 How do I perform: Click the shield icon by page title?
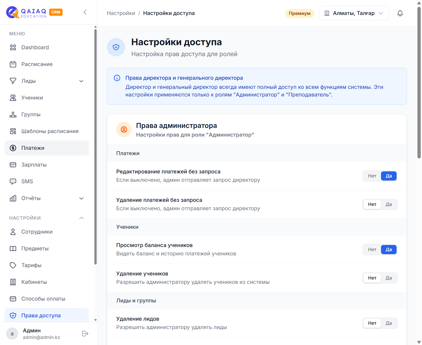click(116, 47)
